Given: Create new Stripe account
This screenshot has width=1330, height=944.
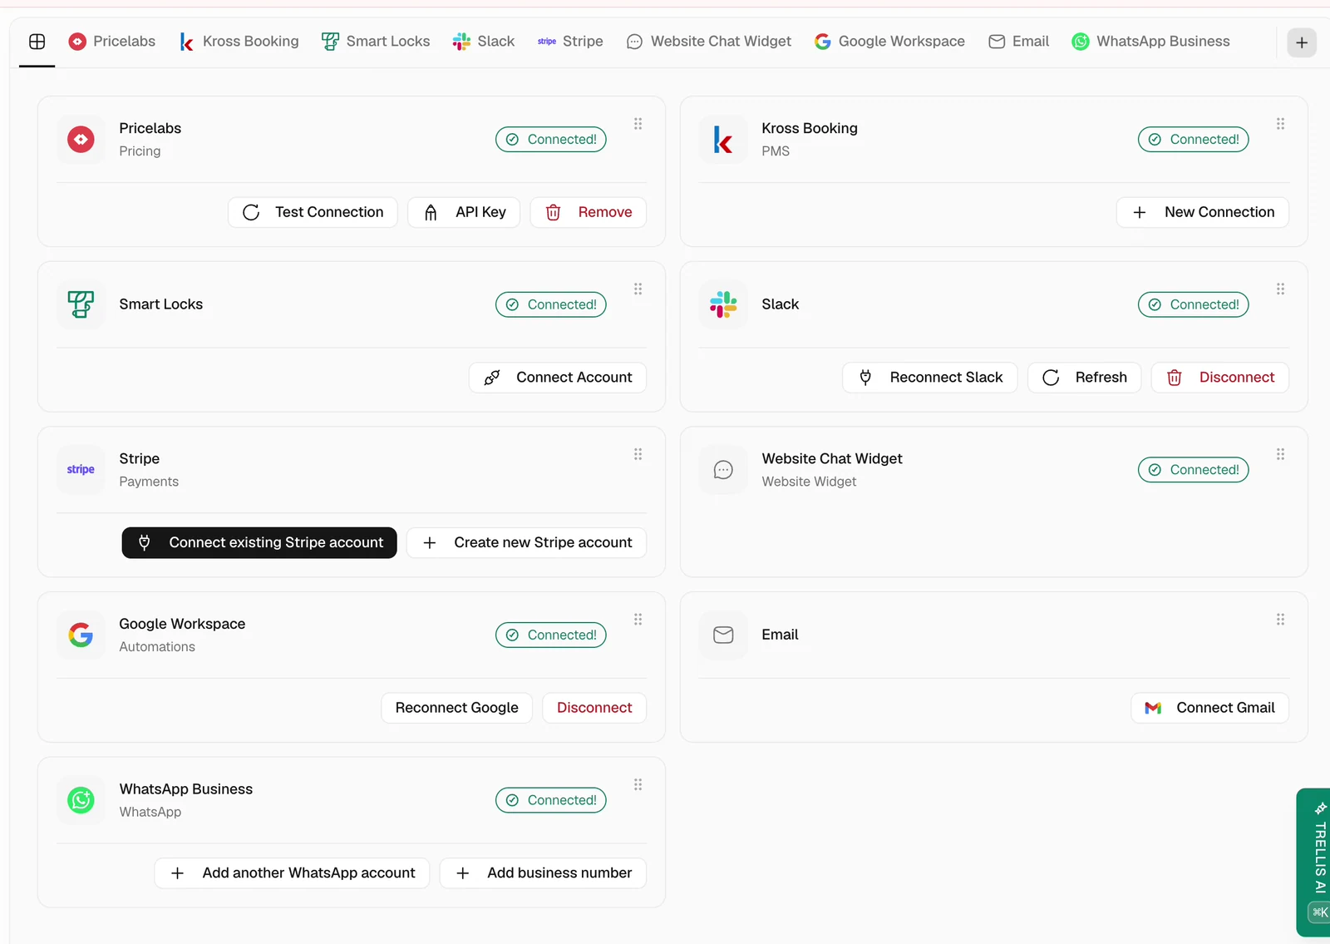Looking at the screenshot, I should [527, 543].
